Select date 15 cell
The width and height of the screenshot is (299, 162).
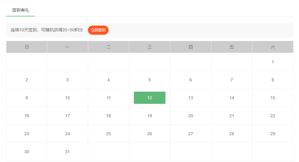click(273, 98)
